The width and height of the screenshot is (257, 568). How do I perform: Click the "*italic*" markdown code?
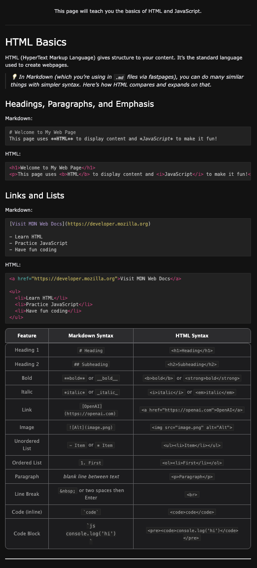pos(75,392)
